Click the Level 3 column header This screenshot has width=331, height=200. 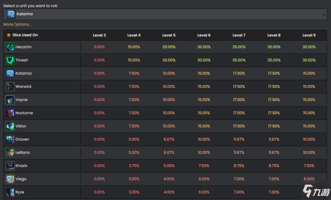[99, 35]
